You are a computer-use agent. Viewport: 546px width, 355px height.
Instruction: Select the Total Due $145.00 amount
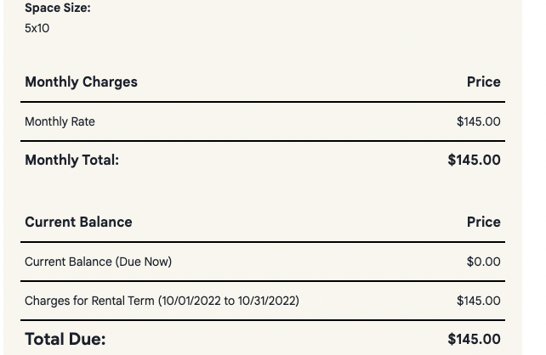click(474, 339)
